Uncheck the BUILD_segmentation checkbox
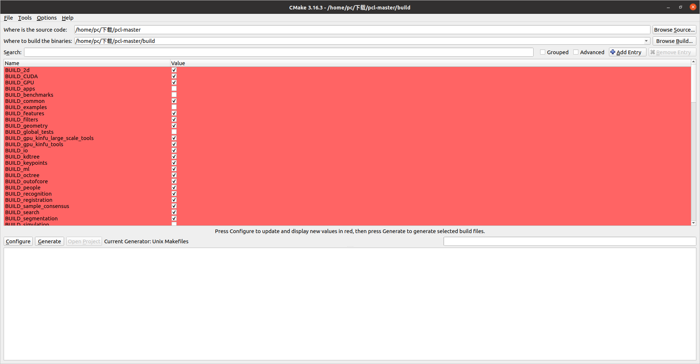Viewport: 700px width, 364px height. click(174, 219)
